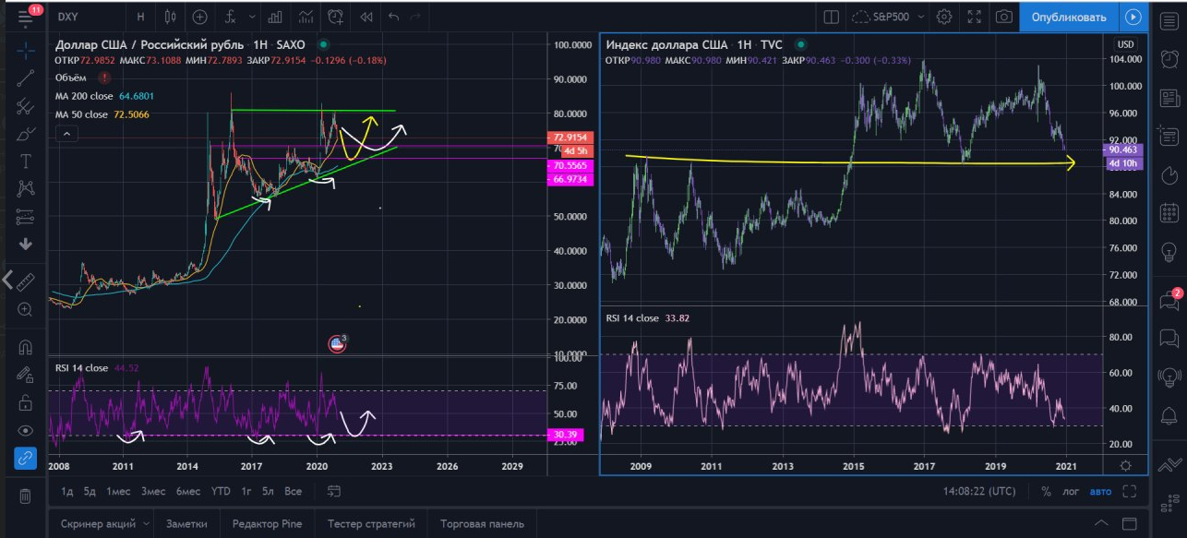The height and width of the screenshot is (538, 1187).
Task: Take a chart snapshot with the camera icon
Action: click(x=1003, y=17)
